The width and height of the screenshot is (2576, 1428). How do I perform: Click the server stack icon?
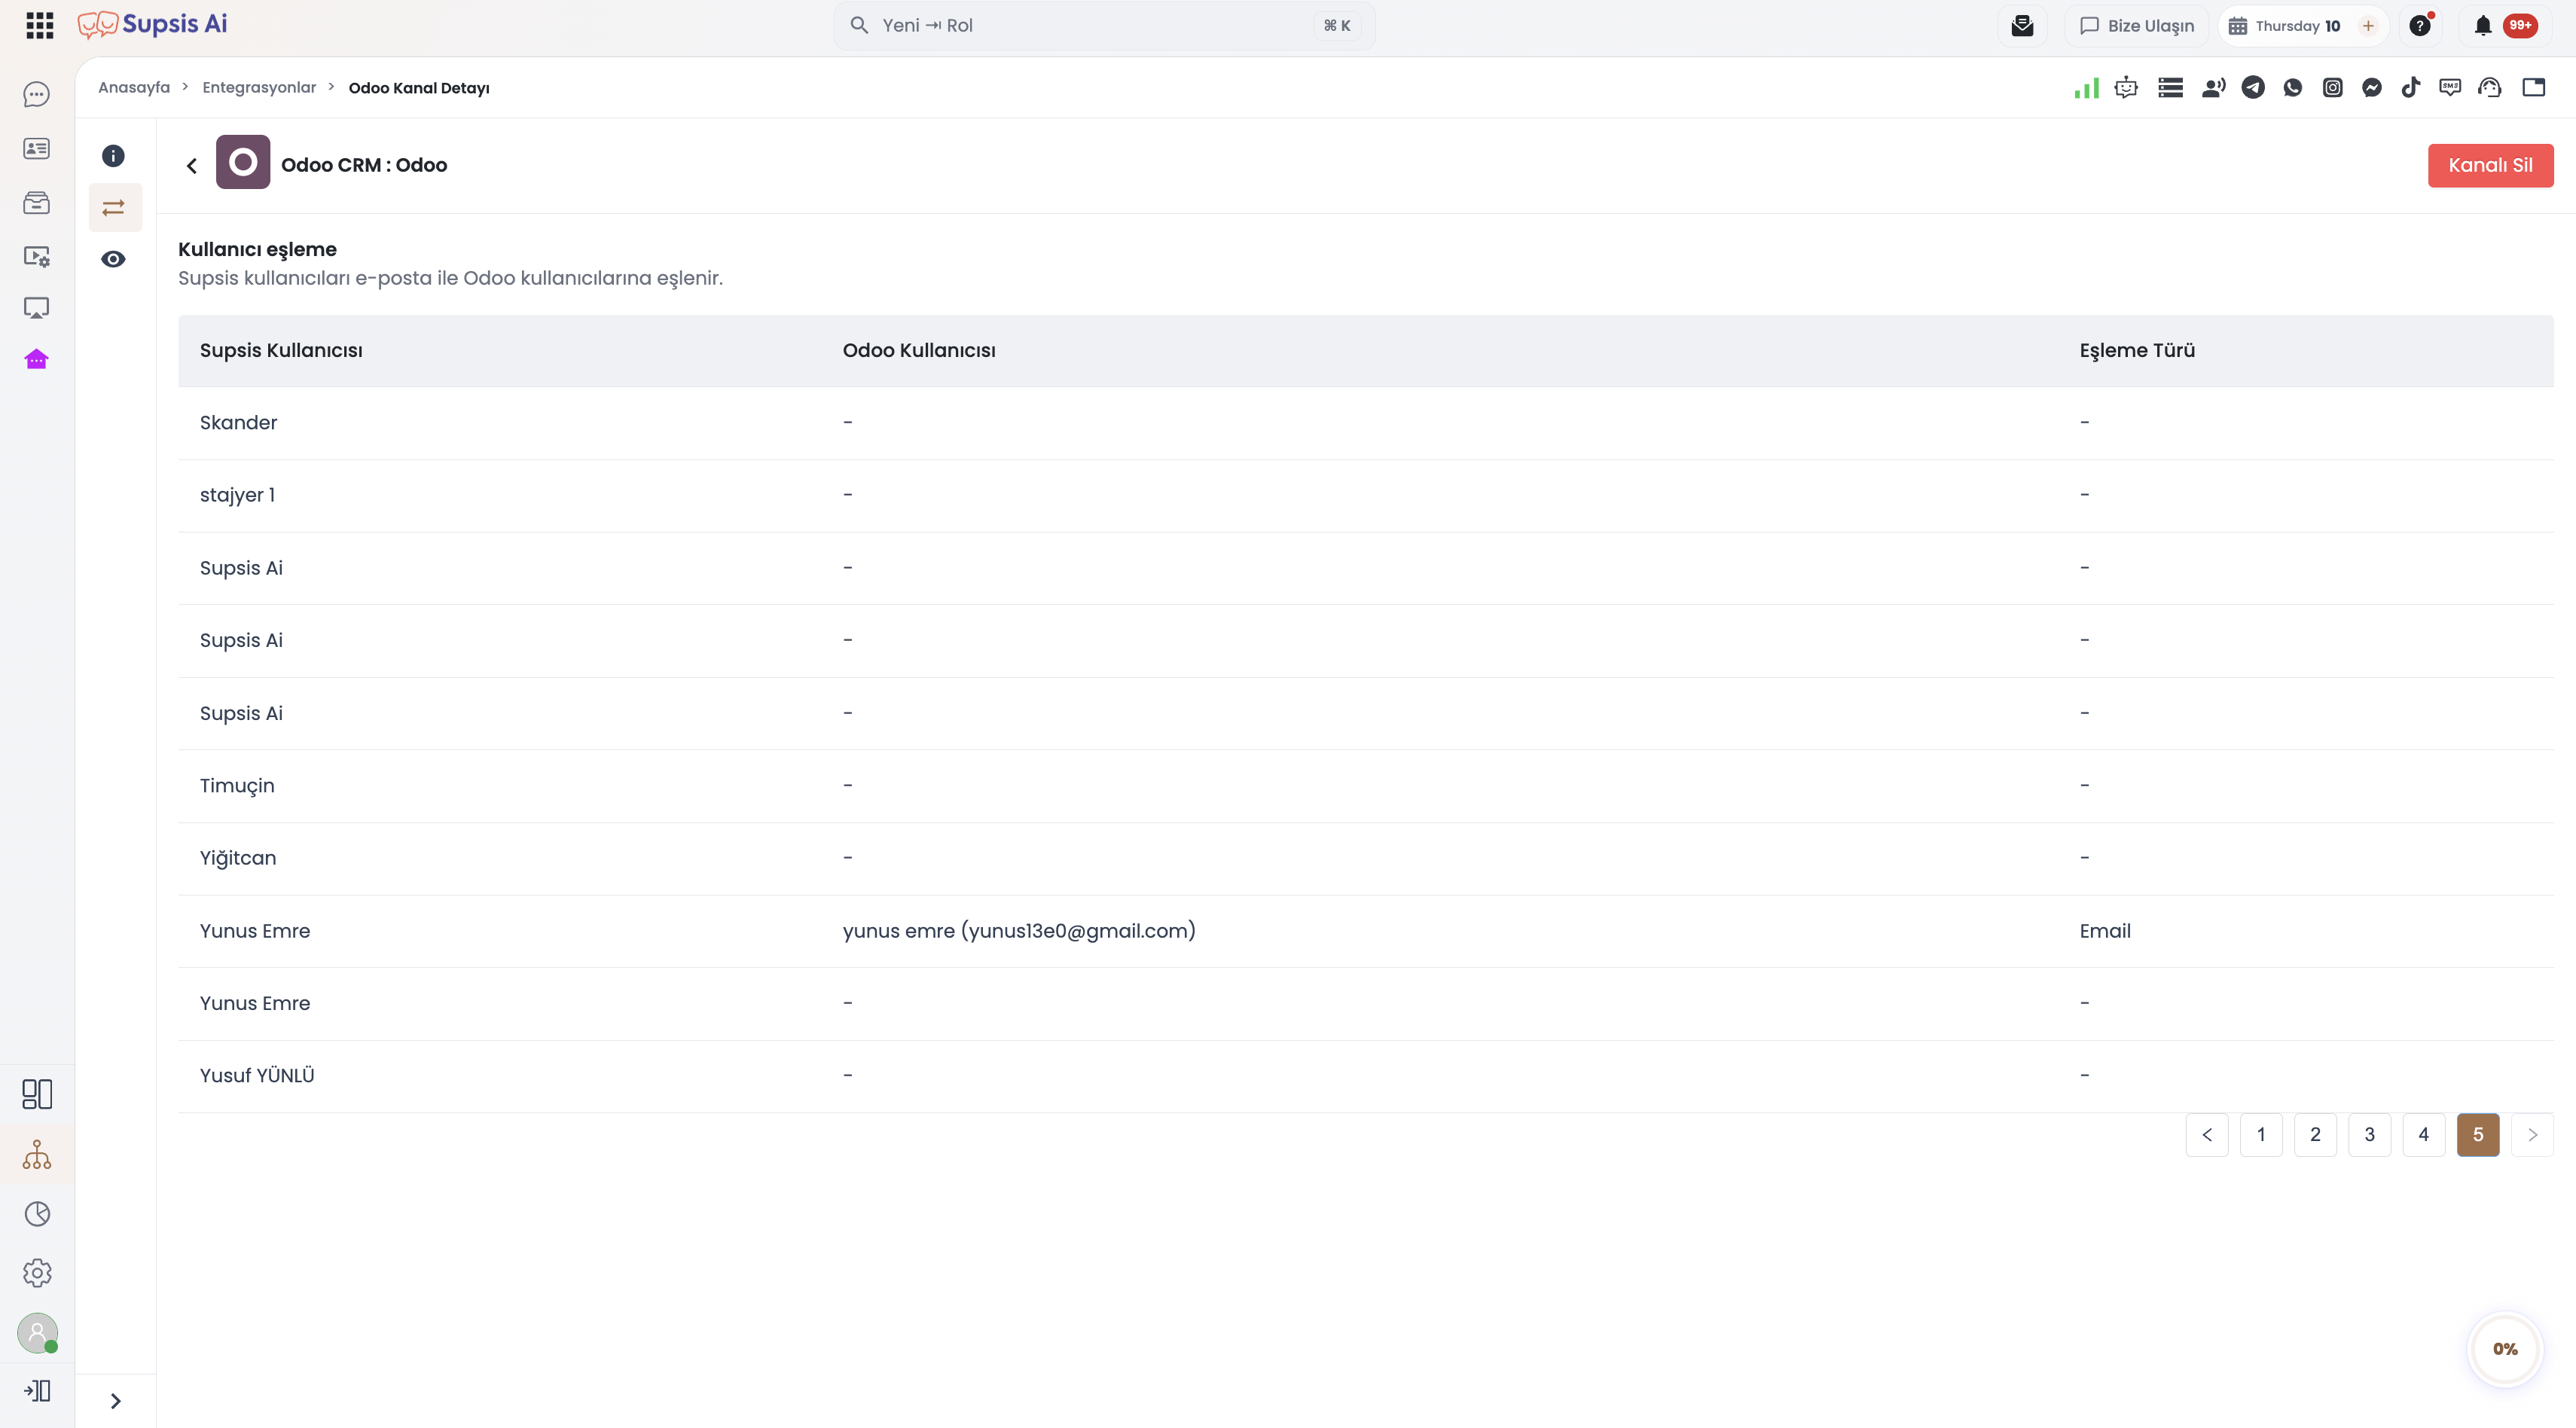pyautogui.click(x=2170, y=88)
